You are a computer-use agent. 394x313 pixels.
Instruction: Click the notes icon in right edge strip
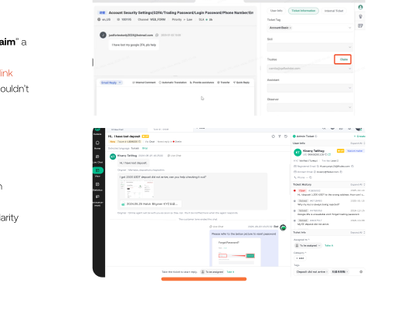[361, 25]
